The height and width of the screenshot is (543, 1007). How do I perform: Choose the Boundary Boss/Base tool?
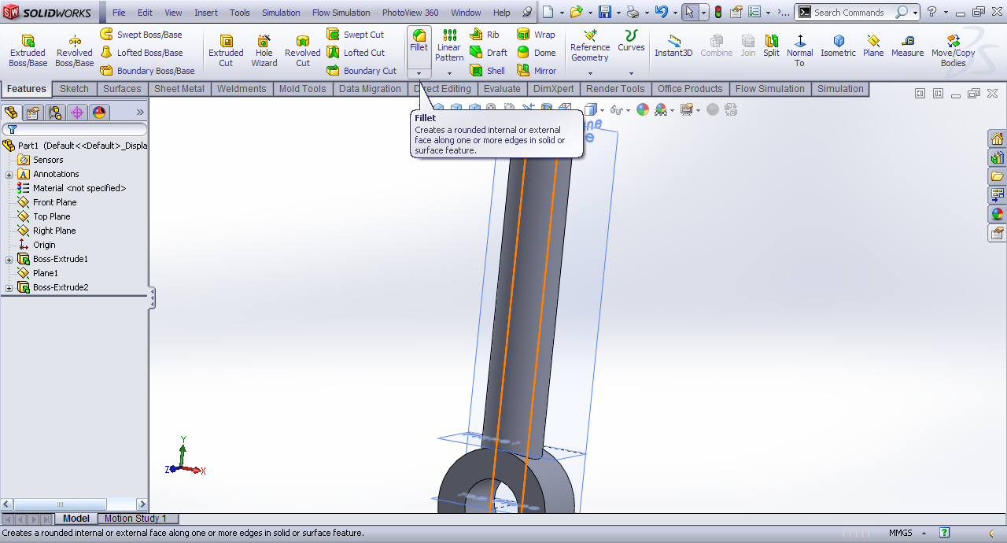147,71
